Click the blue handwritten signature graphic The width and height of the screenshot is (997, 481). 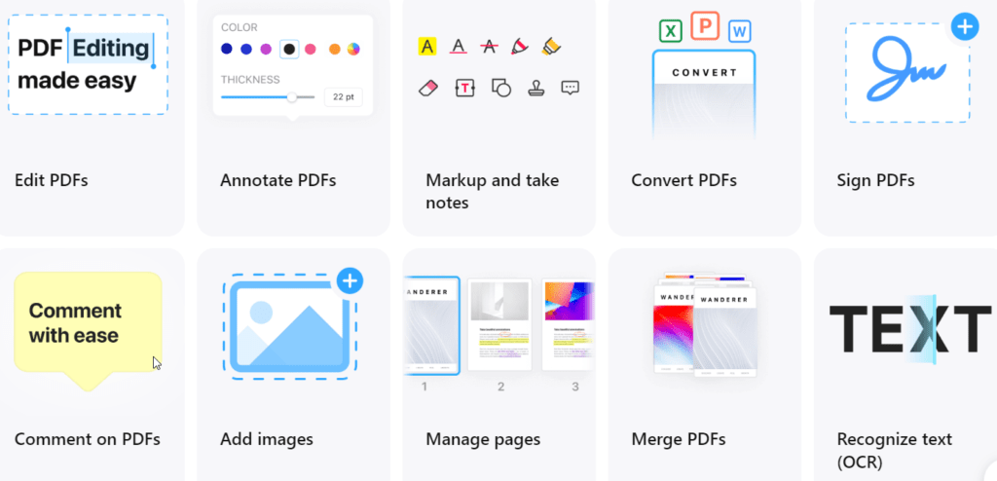[907, 69]
